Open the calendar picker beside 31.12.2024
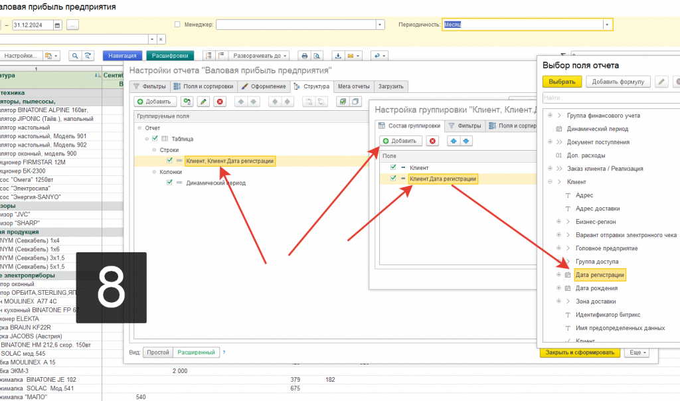The image size is (680, 401). [57, 25]
